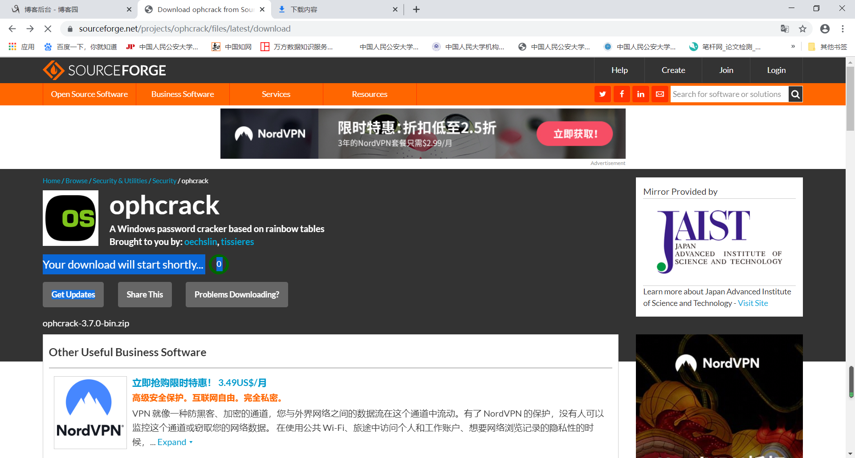Bookmark this page with the star
This screenshot has width=855, height=458.
(802, 29)
